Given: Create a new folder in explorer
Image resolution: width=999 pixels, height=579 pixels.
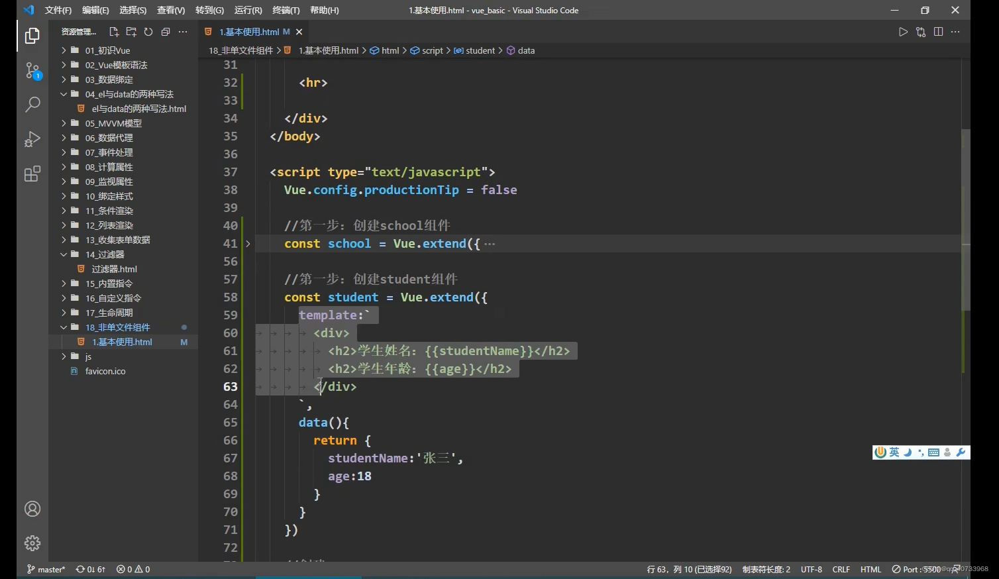Looking at the screenshot, I should pos(131,32).
